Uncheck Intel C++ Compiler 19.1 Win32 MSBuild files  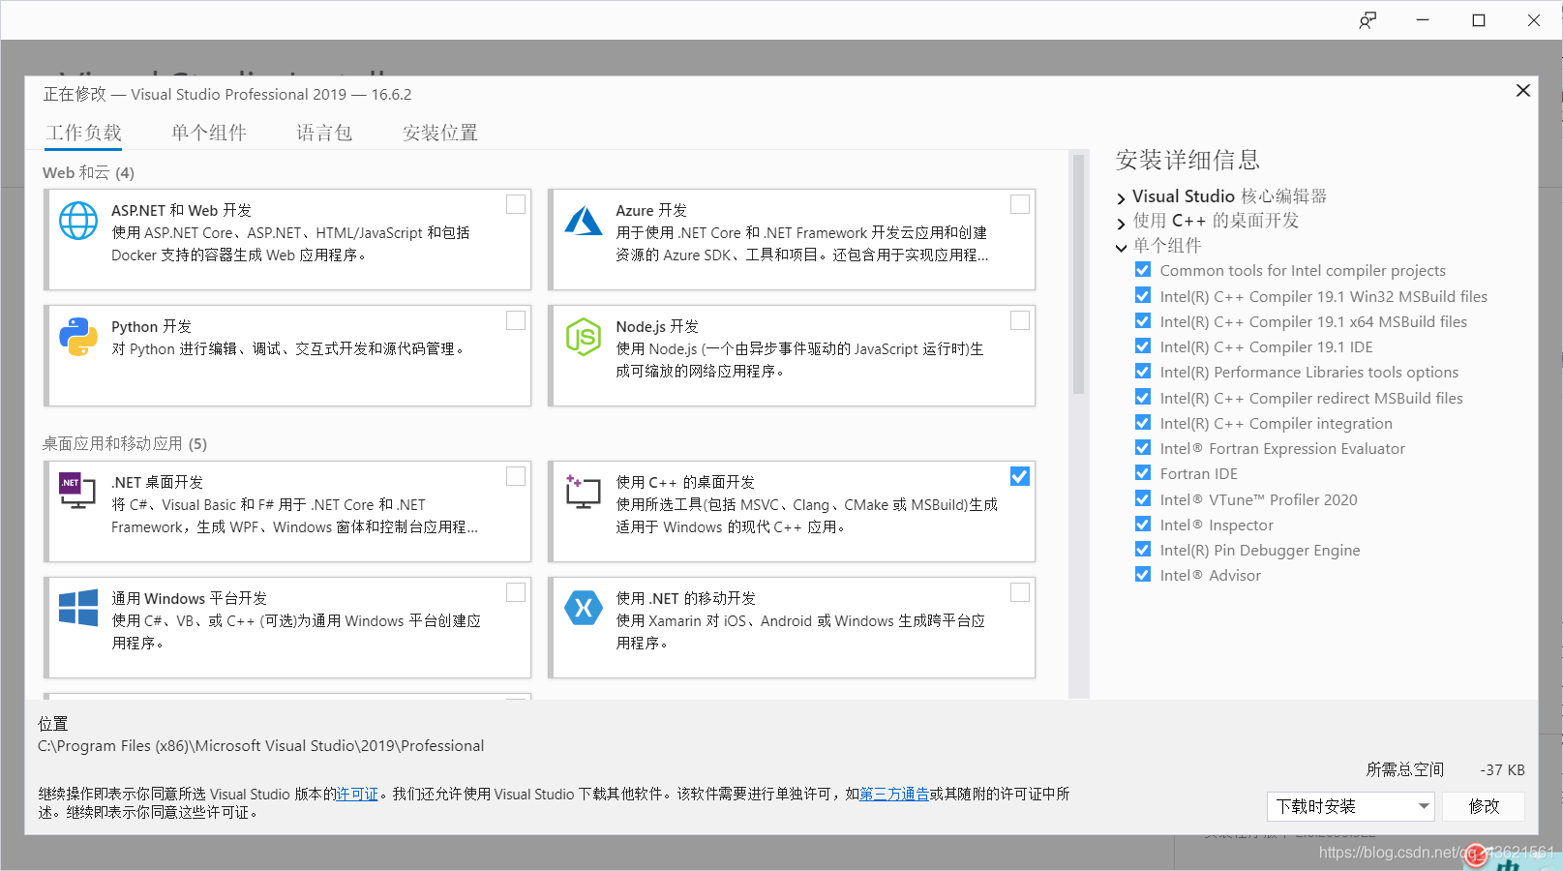point(1143,295)
